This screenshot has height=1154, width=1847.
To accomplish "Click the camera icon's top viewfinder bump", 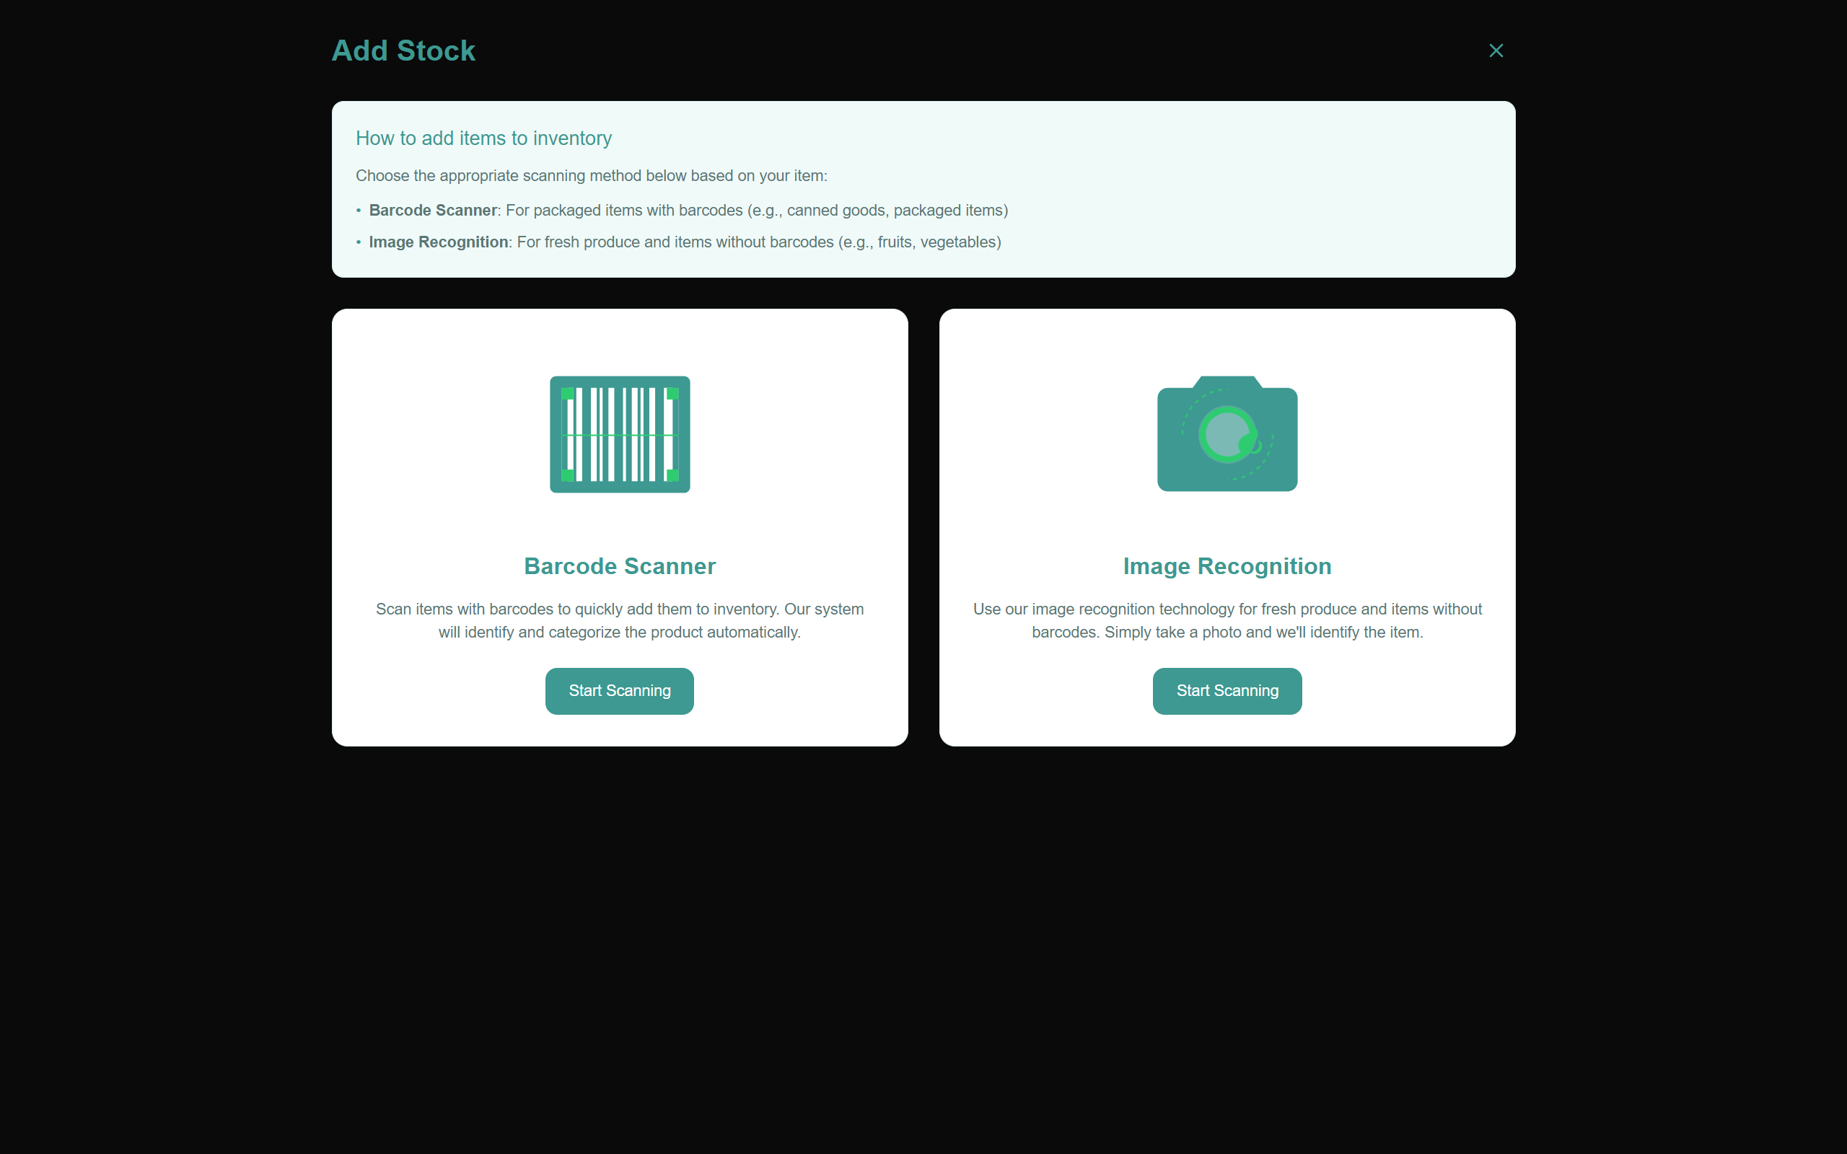I will coord(1227,381).
